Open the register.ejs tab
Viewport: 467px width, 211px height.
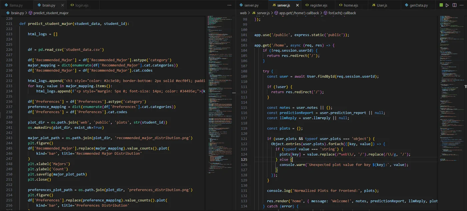pos(319,5)
